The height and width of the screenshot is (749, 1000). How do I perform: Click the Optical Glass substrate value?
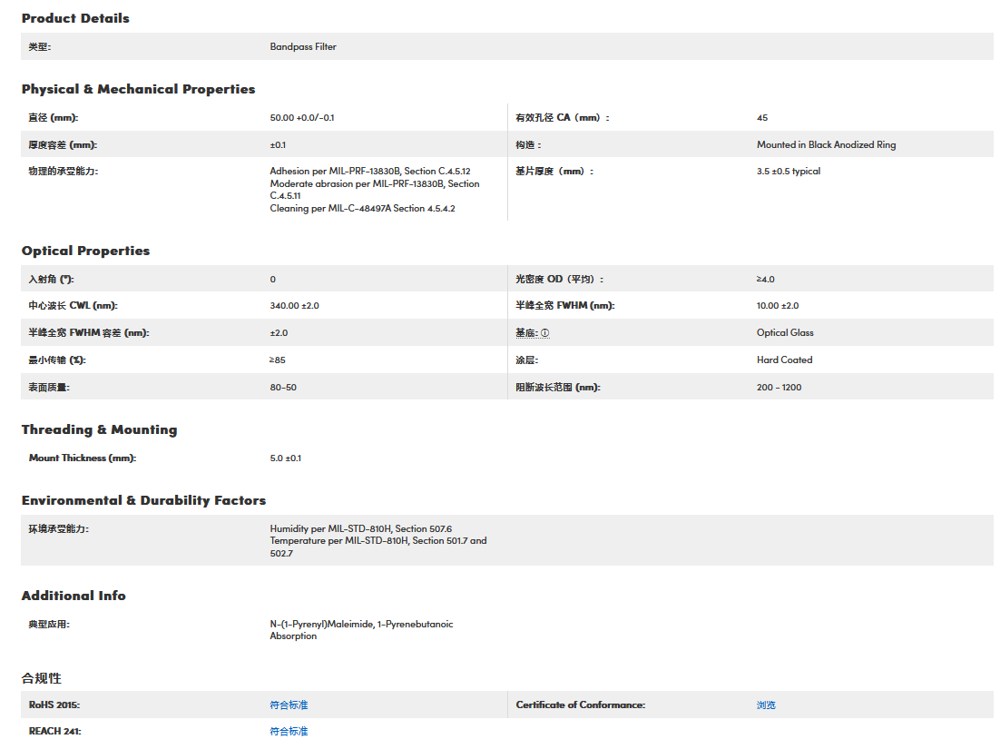click(785, 333)
